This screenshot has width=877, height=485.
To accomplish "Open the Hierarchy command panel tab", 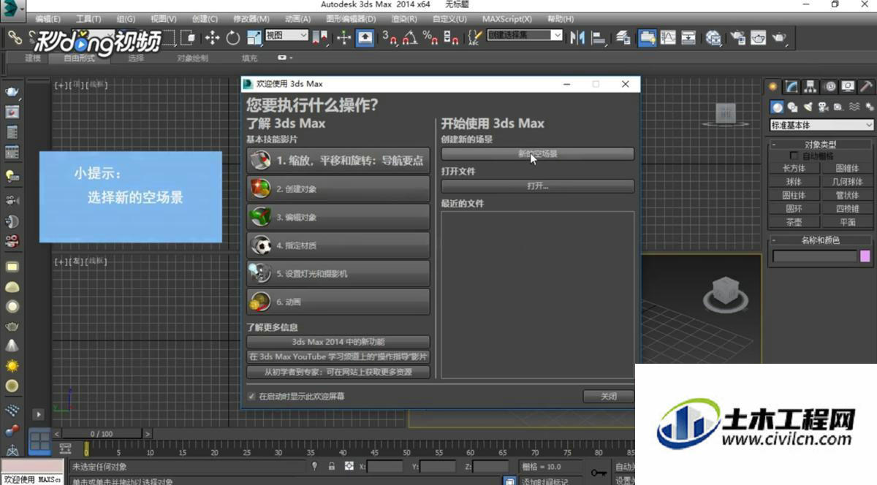I will point(810,87).
